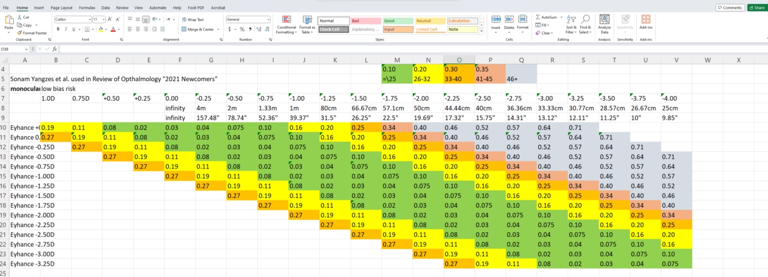This screenshot has height=277, width=768.
Task: Switch to the Formulas tab
Action: coord(87,8)
